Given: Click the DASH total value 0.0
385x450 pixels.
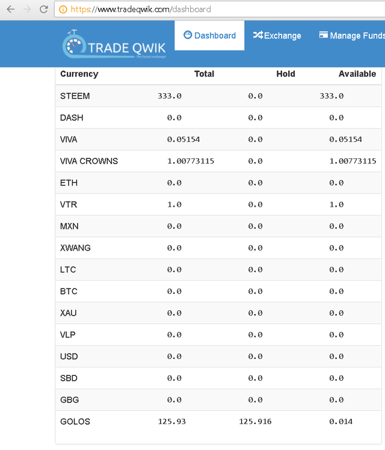Looking at the screenshot, I should pyautogui.click(x=174, y=117).
